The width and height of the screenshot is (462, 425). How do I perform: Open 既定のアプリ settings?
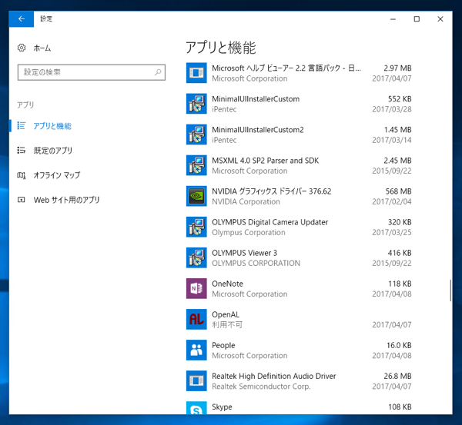point(53,151)
